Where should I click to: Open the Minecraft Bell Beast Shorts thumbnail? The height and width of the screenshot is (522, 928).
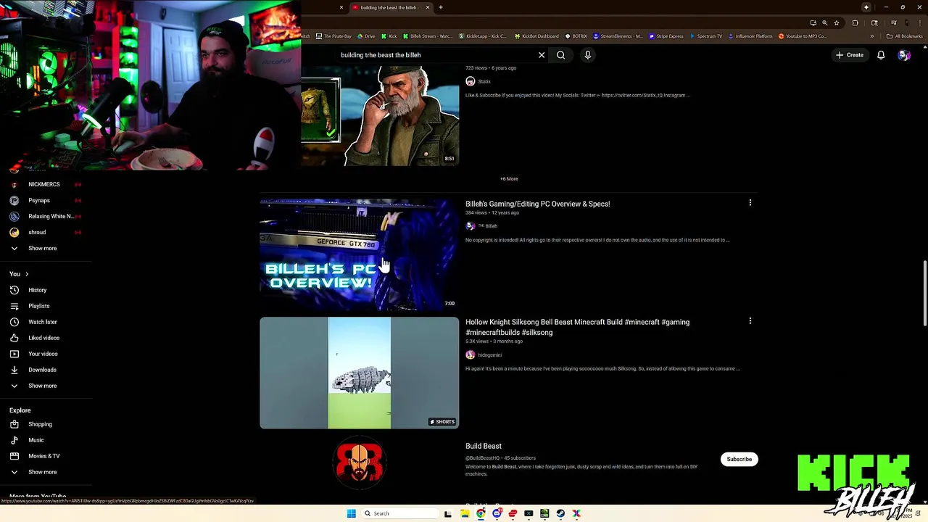coord(360,373)
